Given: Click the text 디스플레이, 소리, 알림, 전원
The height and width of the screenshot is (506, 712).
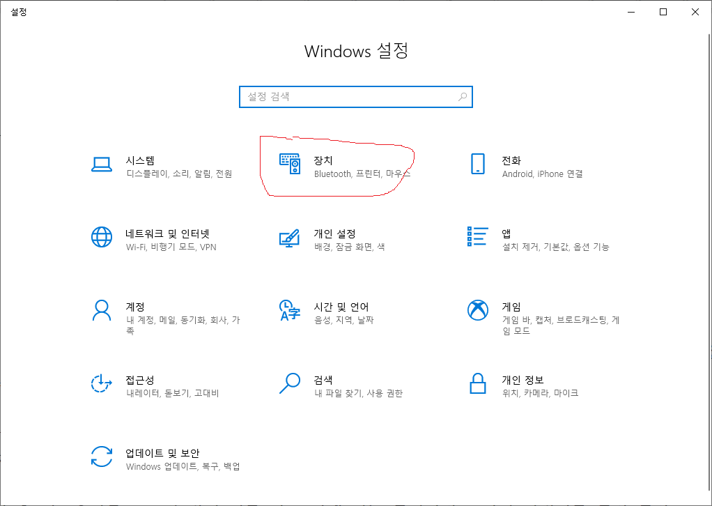Looking at the screenshot, I should [x=179, y=174].
